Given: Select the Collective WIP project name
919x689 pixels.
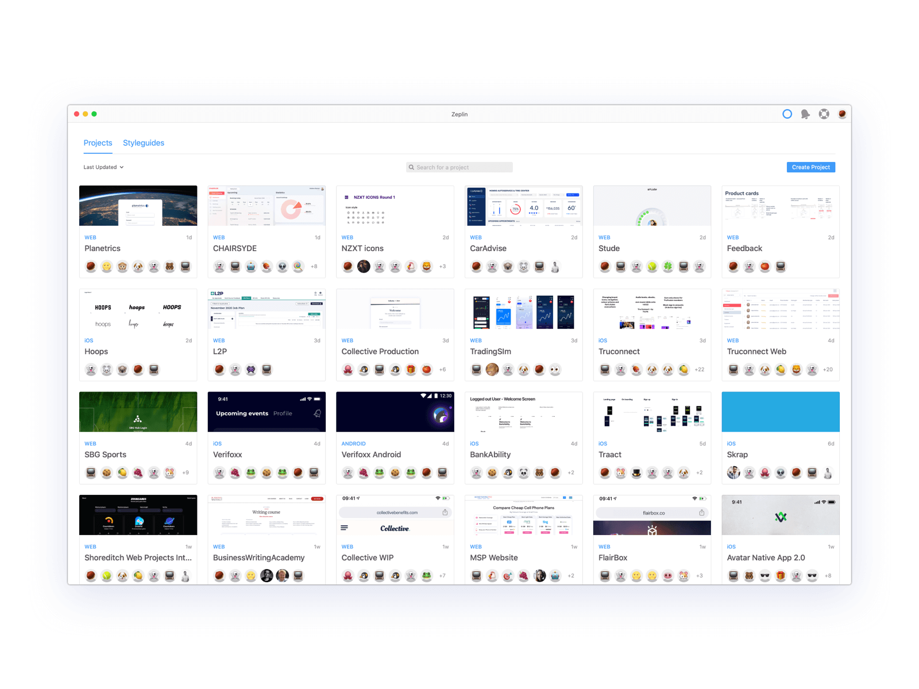Looking at the screenshot, I should pos(368,558).
